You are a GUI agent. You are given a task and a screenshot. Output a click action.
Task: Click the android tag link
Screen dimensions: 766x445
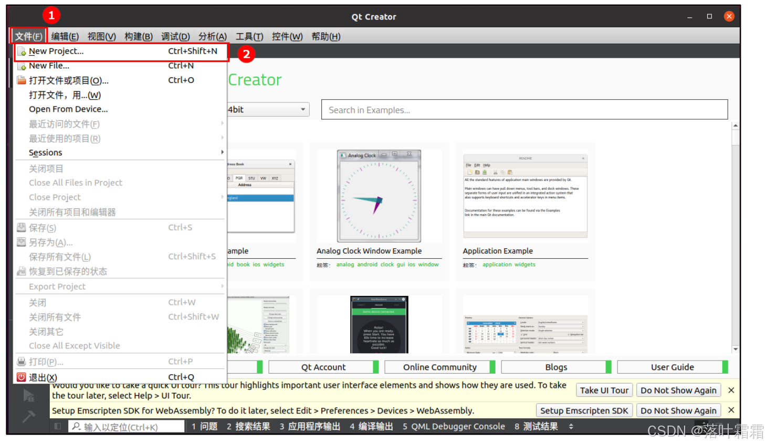point(368,264)
